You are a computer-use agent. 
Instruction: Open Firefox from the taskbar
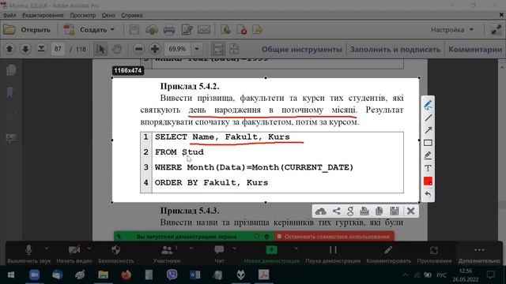point(126,275)
